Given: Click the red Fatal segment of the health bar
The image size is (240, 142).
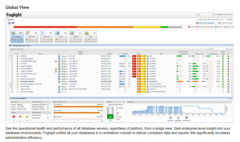Looking at the screenshot, I should point(45,27).
